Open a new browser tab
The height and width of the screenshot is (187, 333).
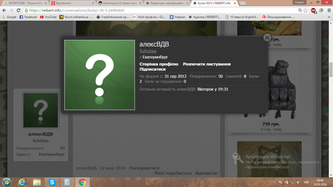[x=243, y=3]
